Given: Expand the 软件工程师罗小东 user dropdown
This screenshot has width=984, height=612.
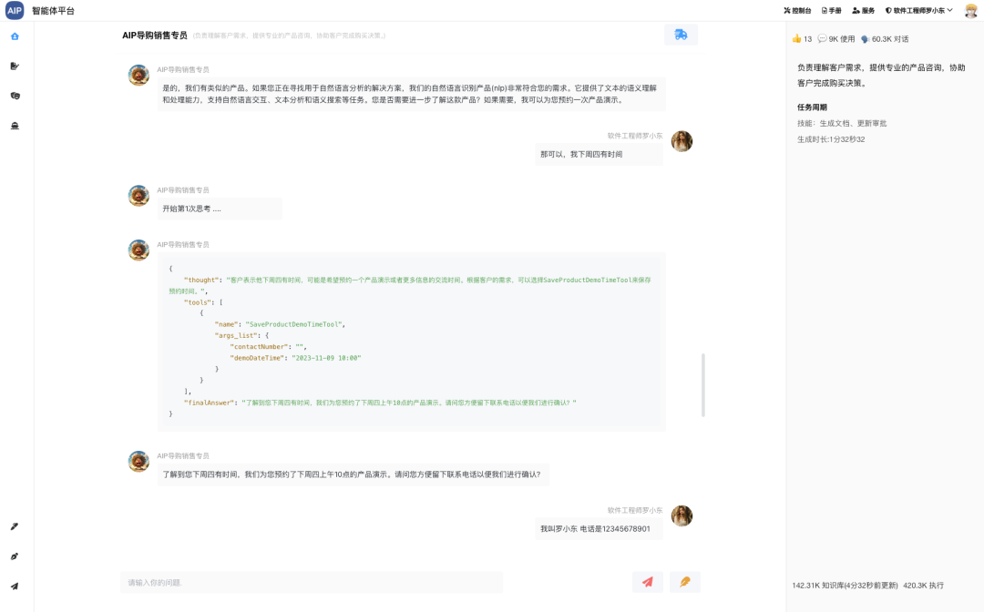Looking at the screenshot, I should [x=919, y=11].
